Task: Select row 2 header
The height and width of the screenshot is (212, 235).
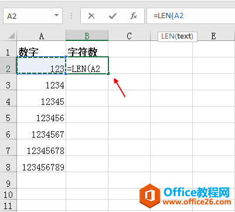Action: [x=8, y=66]
